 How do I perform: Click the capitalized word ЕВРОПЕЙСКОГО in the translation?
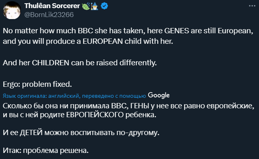point(95,115)
